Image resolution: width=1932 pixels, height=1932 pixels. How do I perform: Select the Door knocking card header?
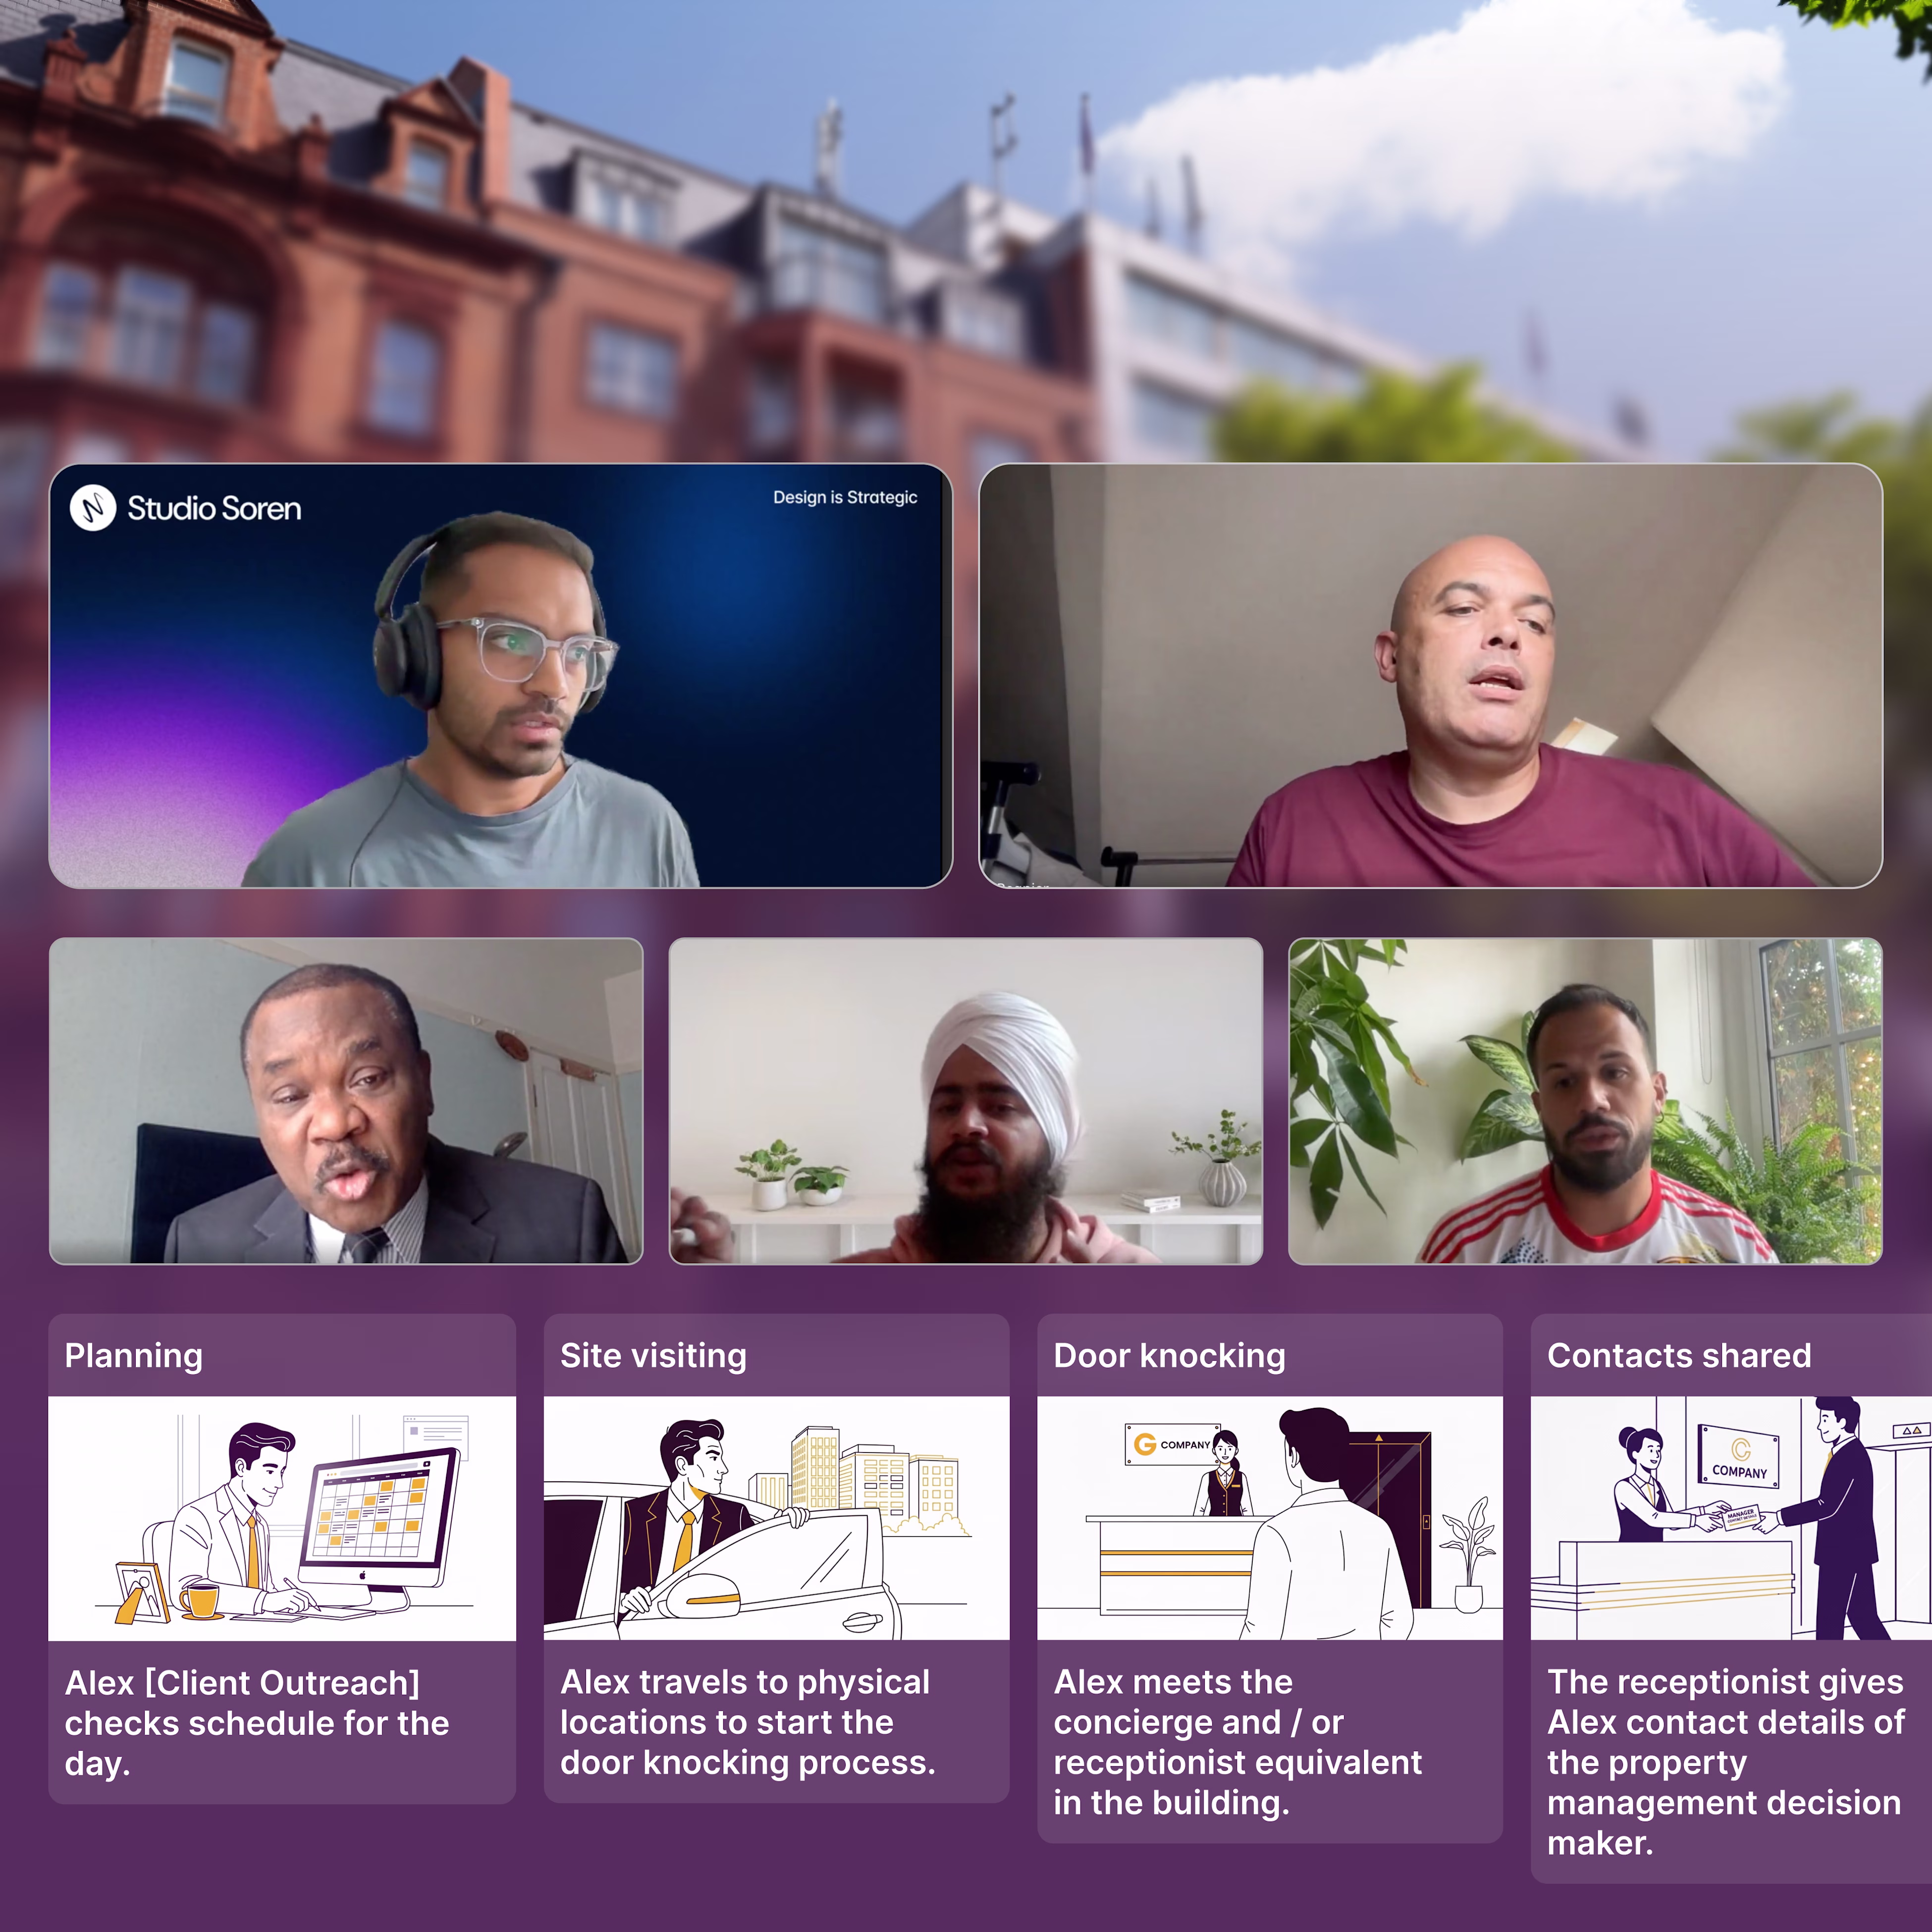tap(1270, 1355)
